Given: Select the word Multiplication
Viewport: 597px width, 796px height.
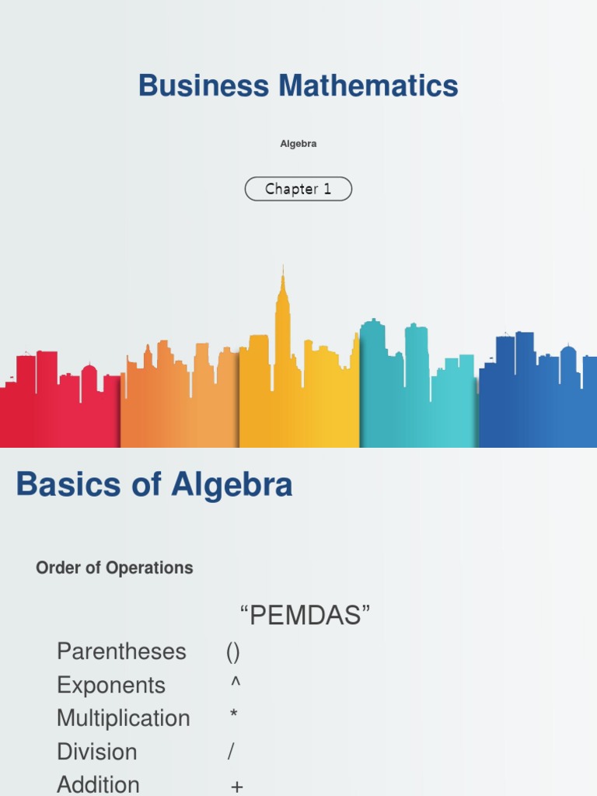Looking at the screenshot, I should tap(124, 718).
